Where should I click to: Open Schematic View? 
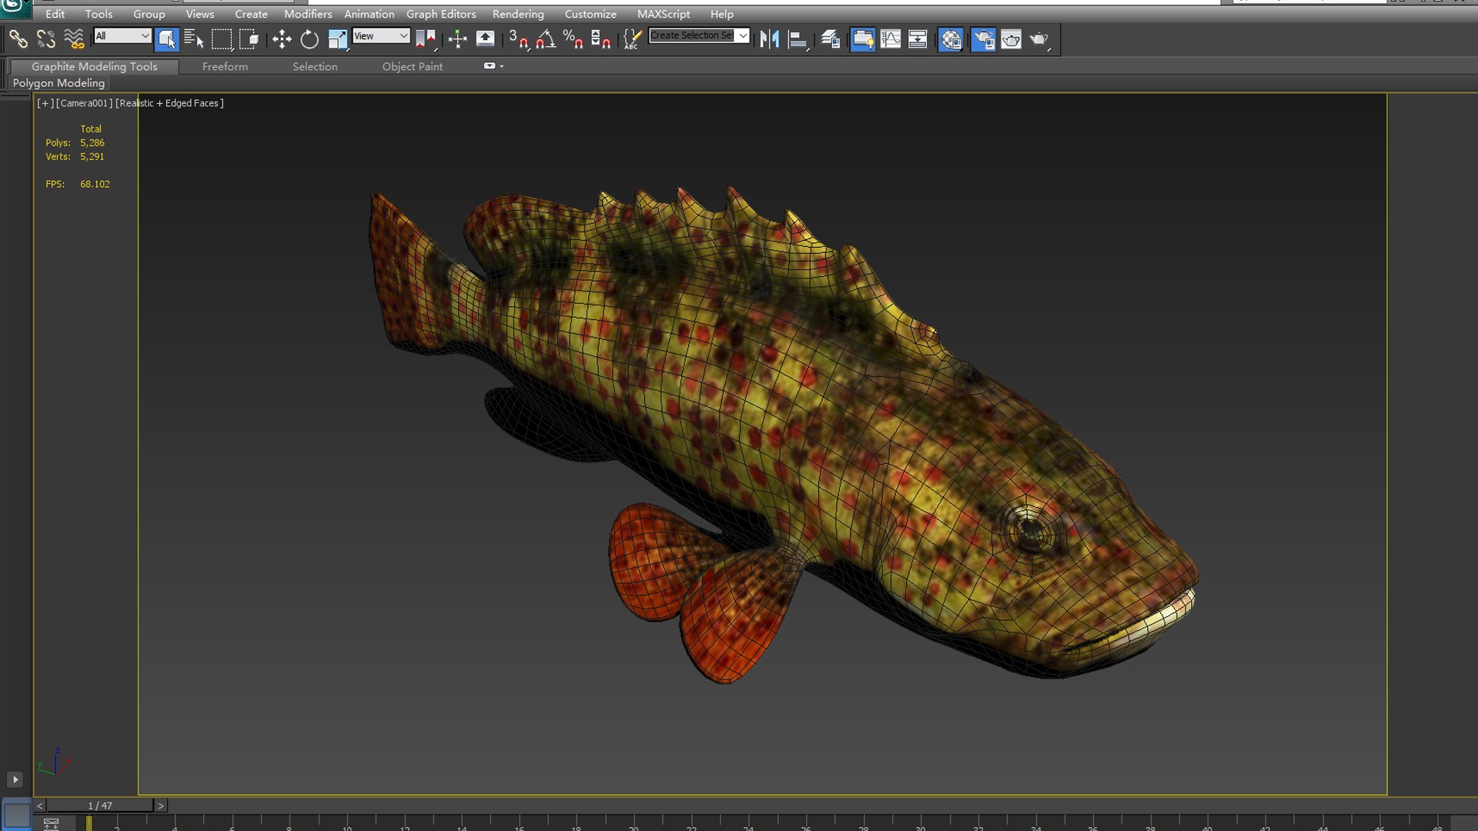point(918,38)
